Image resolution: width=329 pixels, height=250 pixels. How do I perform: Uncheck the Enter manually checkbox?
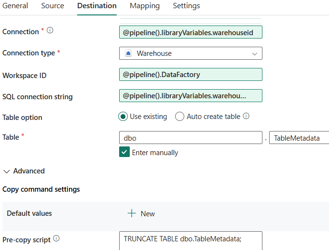click(x=124, y=152)
